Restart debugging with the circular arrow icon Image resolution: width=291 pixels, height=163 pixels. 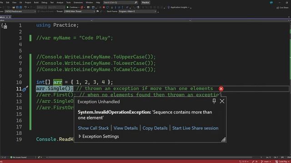coord(107,7)
